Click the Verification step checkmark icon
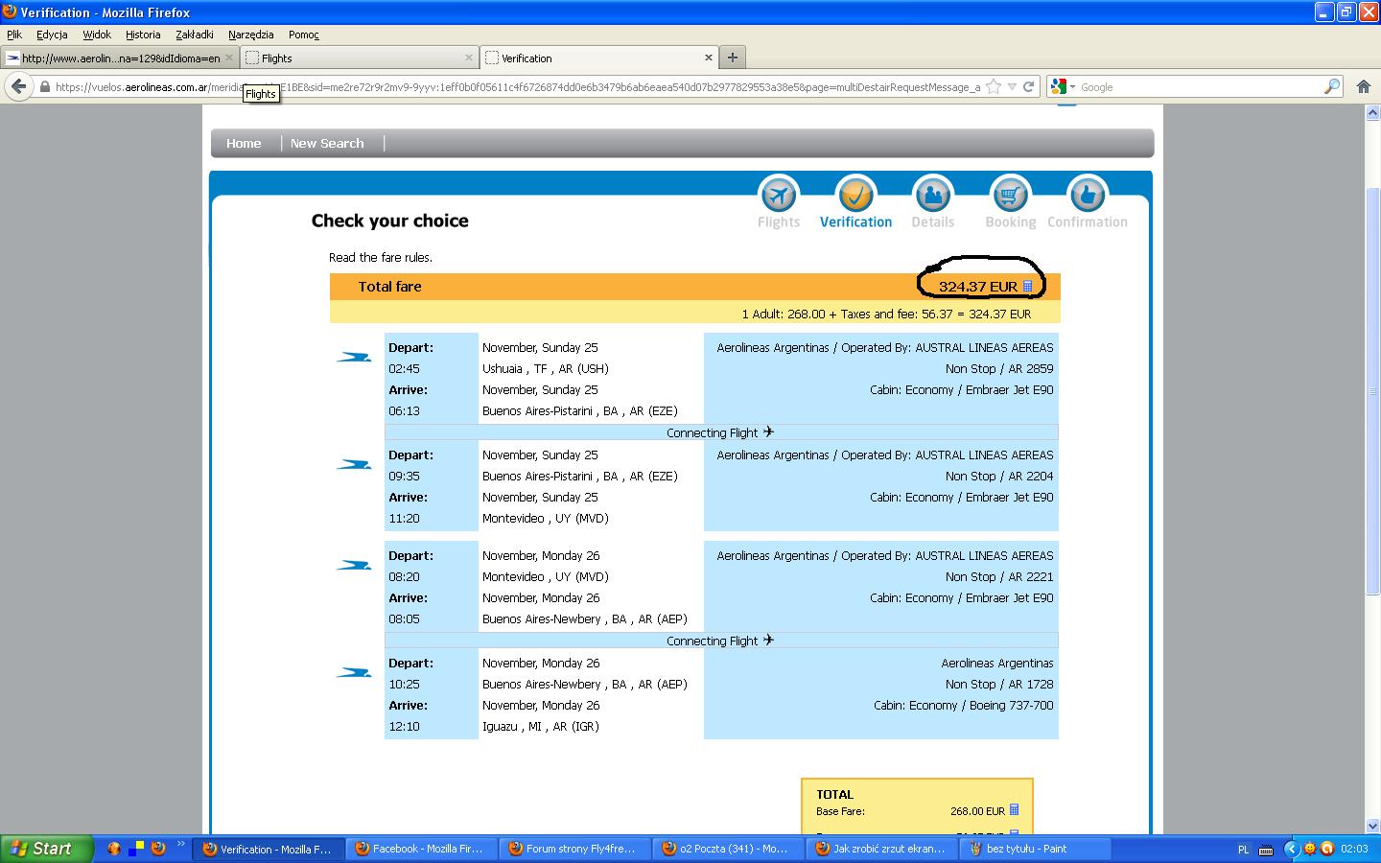The height and width of the screenshot is (863, 1381). click(x=855, y=195)
